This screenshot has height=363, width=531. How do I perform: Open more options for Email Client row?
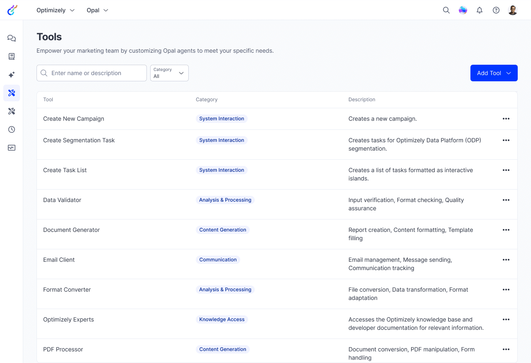click(x=506, y=260)
